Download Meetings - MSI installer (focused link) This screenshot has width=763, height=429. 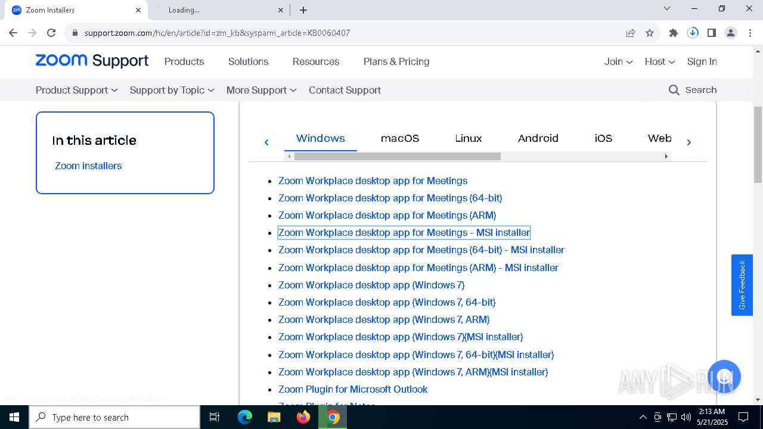(404, 232)
